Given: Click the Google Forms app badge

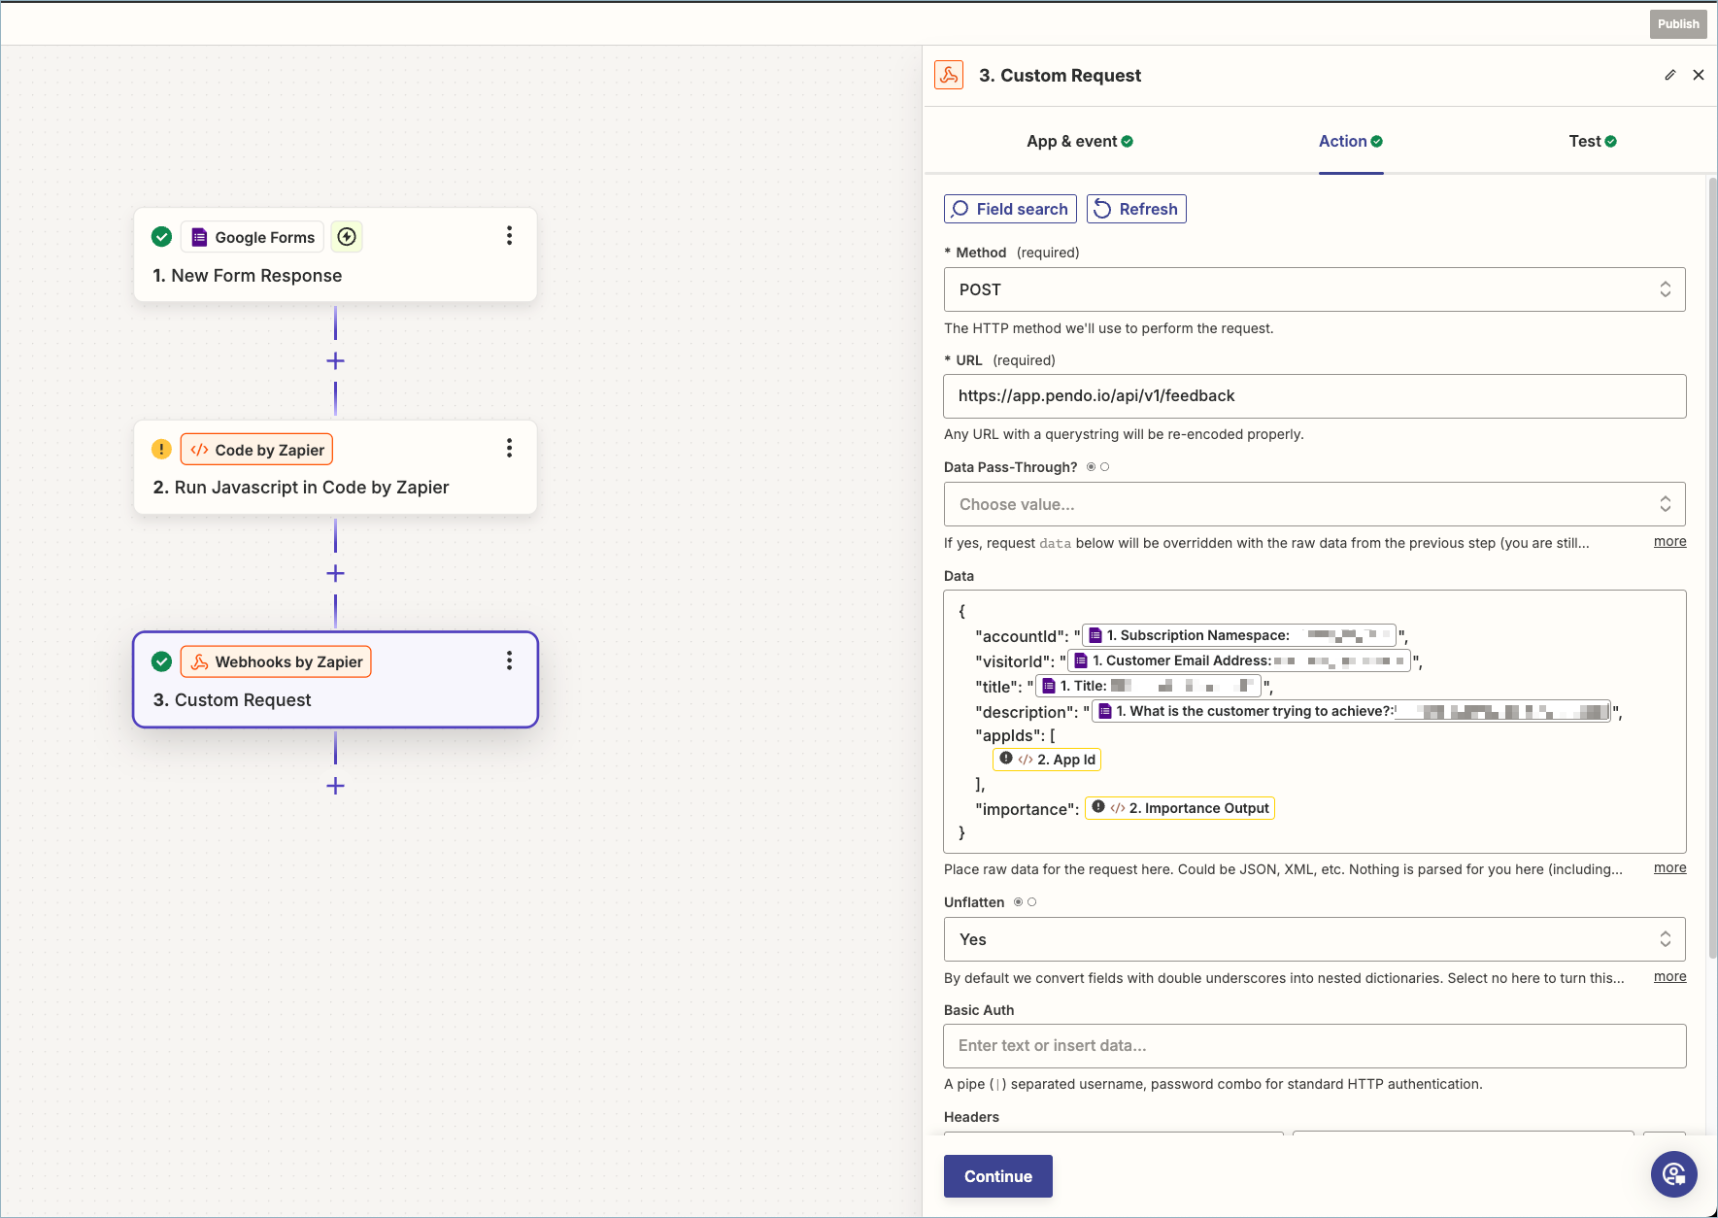Looking at the screenshot, I should [x=253, y=237].
